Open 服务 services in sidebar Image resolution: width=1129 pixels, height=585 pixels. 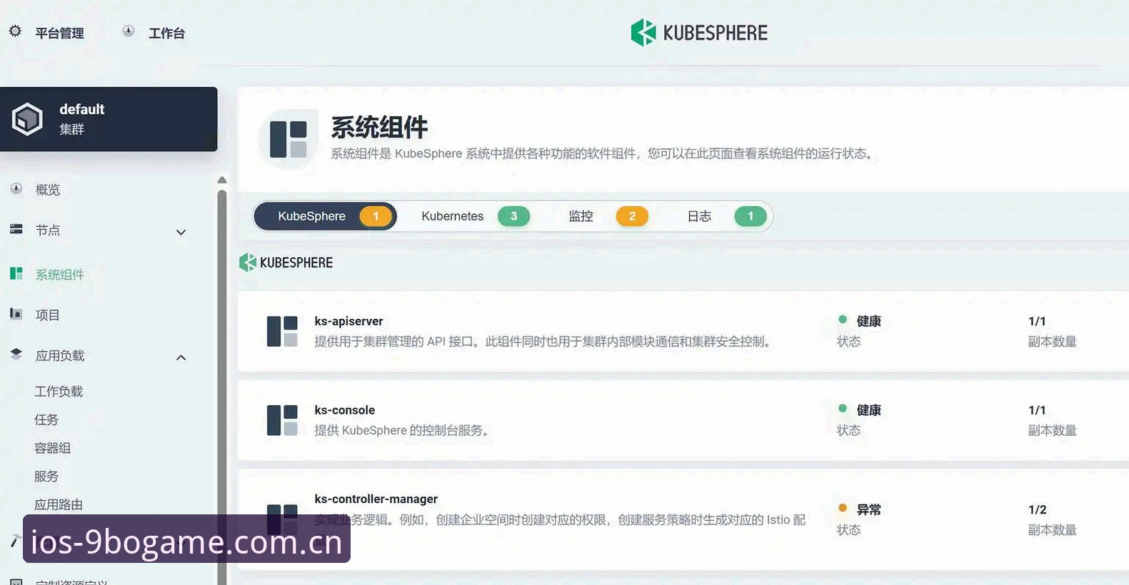point(46,477)
